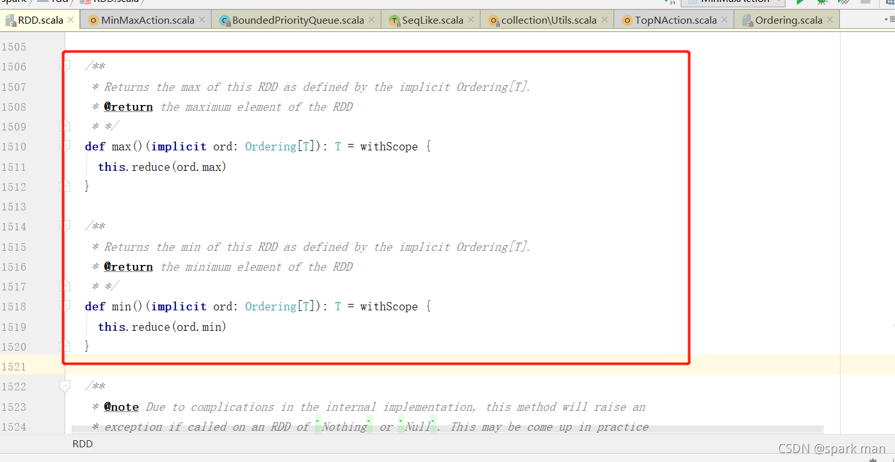Click fold end marker at line 1509
The image size is (895, 462).
click(65, 126)
